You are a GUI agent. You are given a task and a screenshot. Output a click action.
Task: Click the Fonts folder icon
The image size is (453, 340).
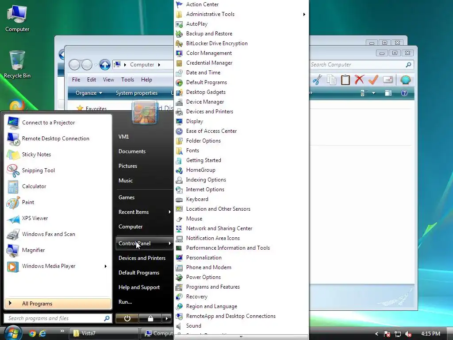click(179, 151)
